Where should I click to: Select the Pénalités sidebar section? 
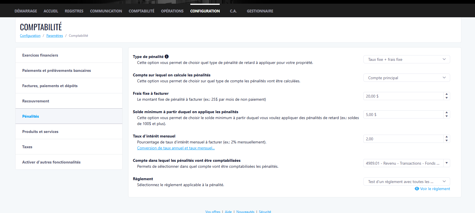(69, 116)
